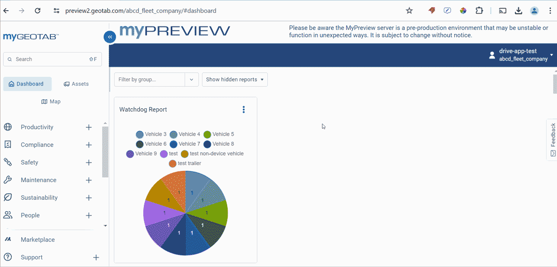Toggle the purple test legend entry
Image resolution: width=557 pixels, height=267 pixels.
point(169,154)
